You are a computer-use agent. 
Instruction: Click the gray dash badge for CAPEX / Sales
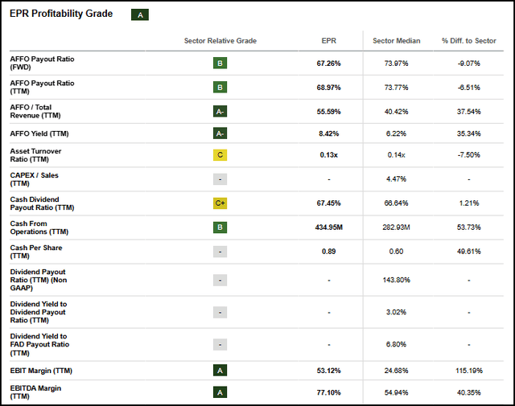coord(220,179)
